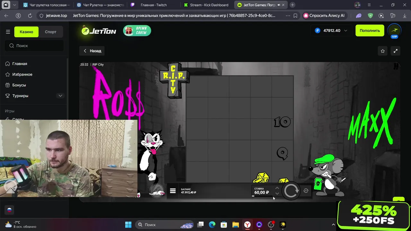Open Yandex home button in toolbar
Image resolution: width=411 pixels, height=231 pixels.
click(18, 15)
